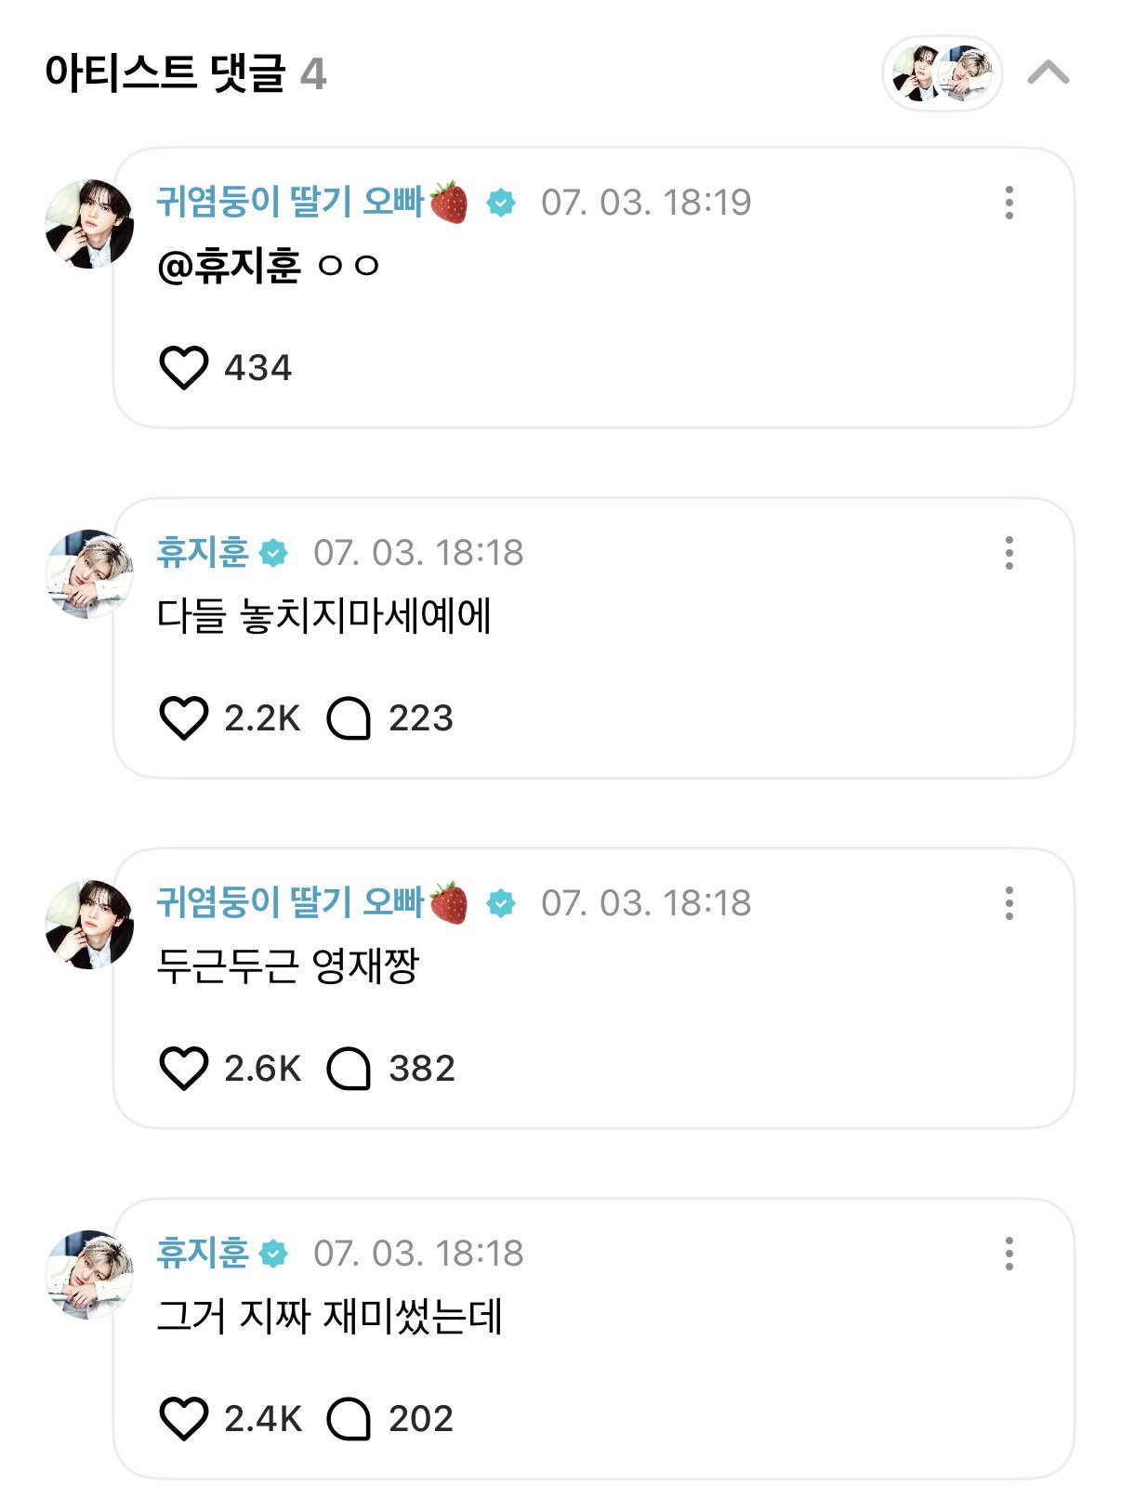Open more options for 18:19 comment
The image size is (1121, 1511).
(x=1009, y=203)
